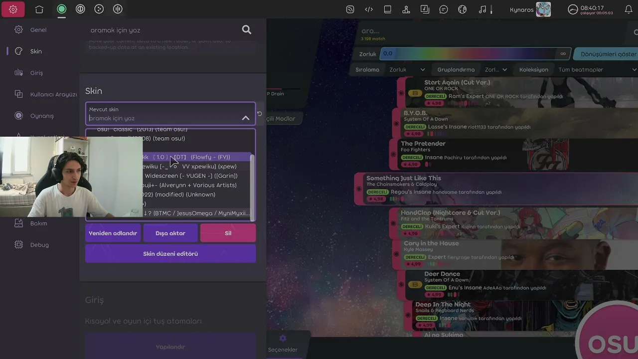Open the Giriş settings section
Screen dimensions: 638x359
pyautogui.click(x=36, y=73)
